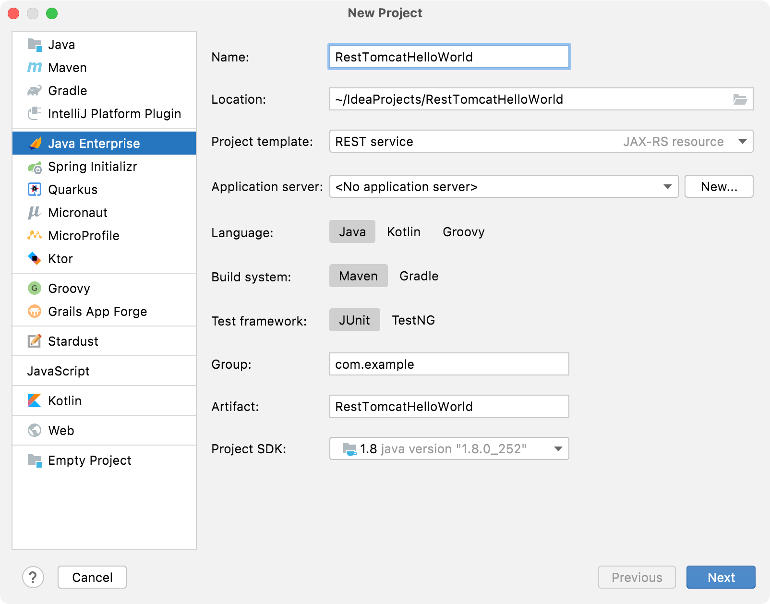This screenshot has width=770, height=604.
Task: Select the IntelliJ Platform Plugin icon
Action: point(34,113)
